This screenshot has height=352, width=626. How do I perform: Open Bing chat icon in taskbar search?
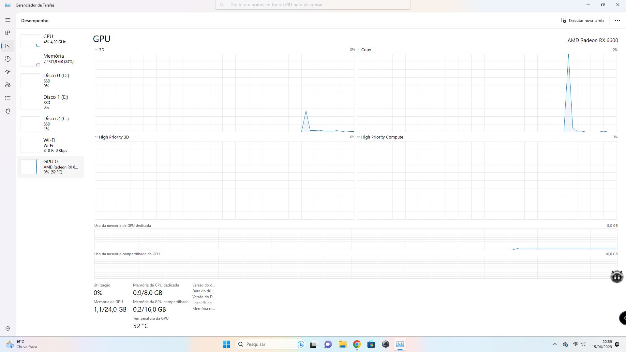301,344
